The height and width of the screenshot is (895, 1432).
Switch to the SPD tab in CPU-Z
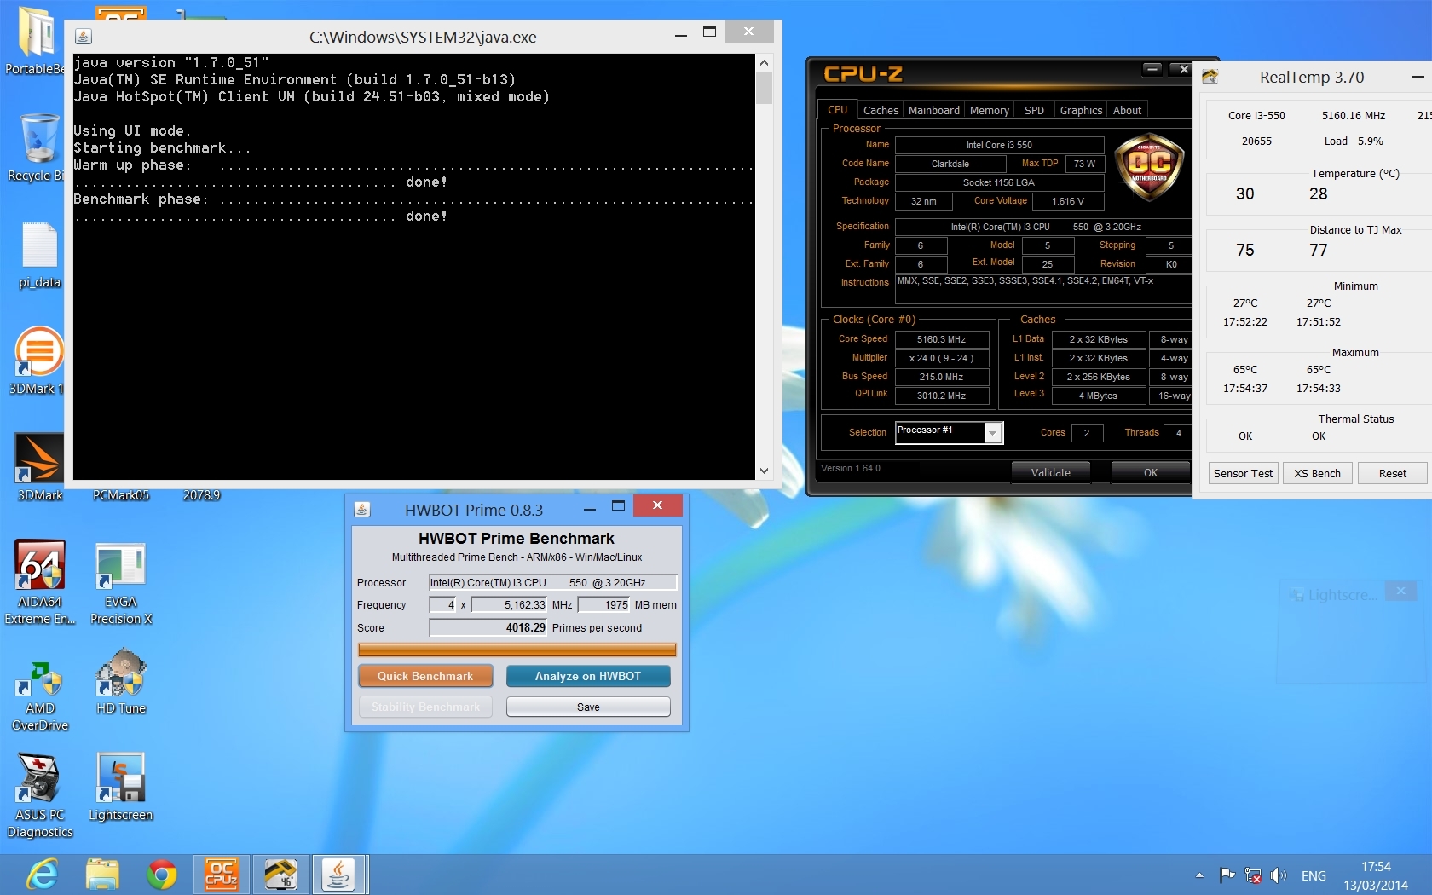pyautogui.click(x=1034, y=110)
